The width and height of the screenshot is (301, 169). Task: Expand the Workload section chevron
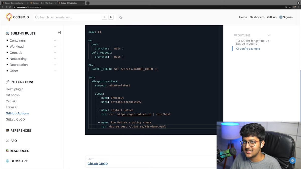tap(55, 47)
